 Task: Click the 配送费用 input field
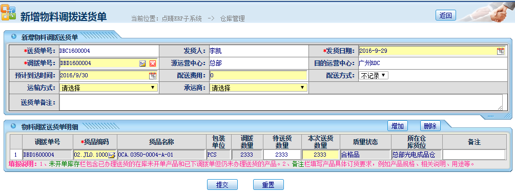(258, 76)
